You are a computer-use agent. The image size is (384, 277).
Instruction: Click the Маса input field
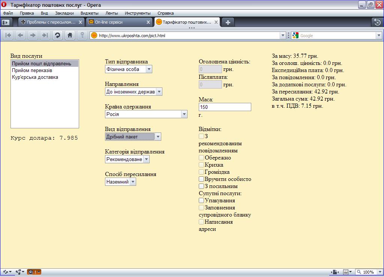click(x=225, y=107)
